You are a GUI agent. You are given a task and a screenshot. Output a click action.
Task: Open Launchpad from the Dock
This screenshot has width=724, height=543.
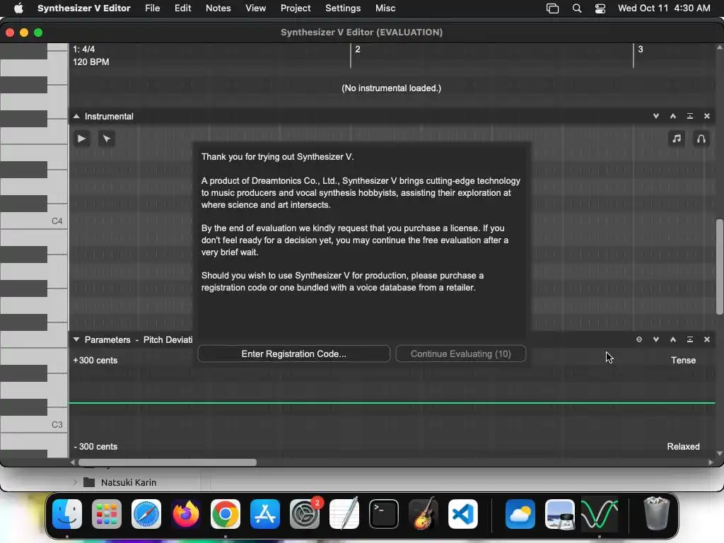(107, 514)
